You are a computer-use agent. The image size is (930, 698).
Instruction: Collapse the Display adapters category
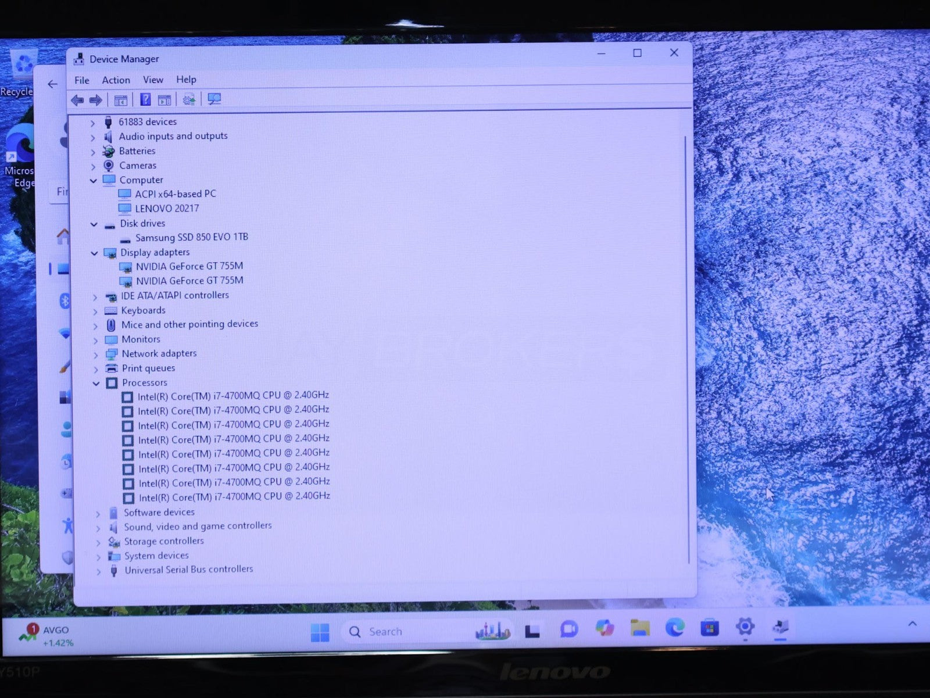pyautogui.click(x=94, y=253)
